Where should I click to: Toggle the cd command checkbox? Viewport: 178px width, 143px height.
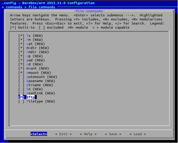point(21,64)
